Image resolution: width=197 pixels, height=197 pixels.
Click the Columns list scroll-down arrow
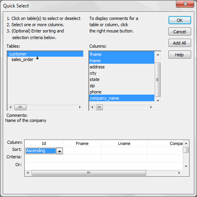pos(158,100)
